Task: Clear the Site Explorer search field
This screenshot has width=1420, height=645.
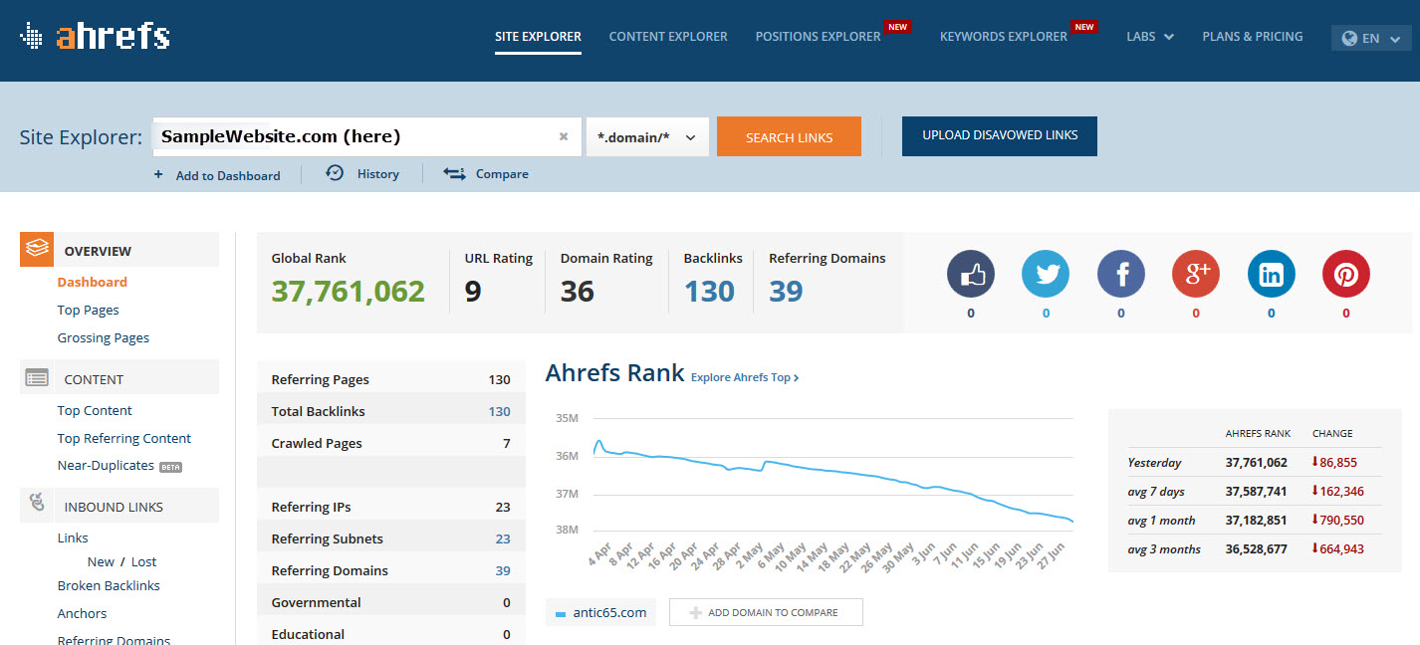Action: [564, 137]
